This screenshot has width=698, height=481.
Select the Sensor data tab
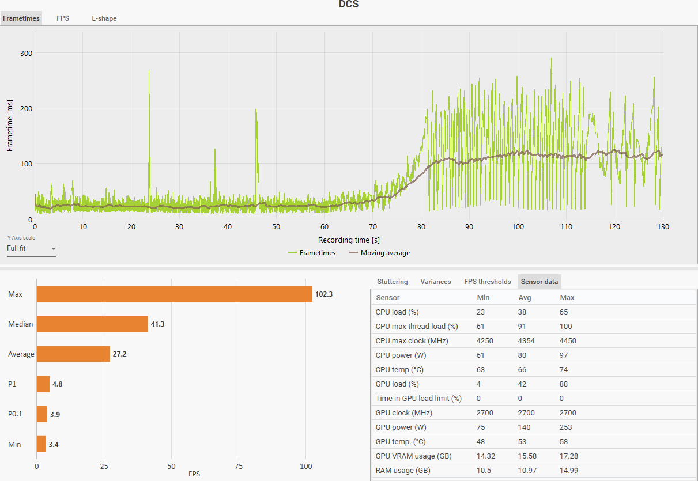[x=539, y=282]
